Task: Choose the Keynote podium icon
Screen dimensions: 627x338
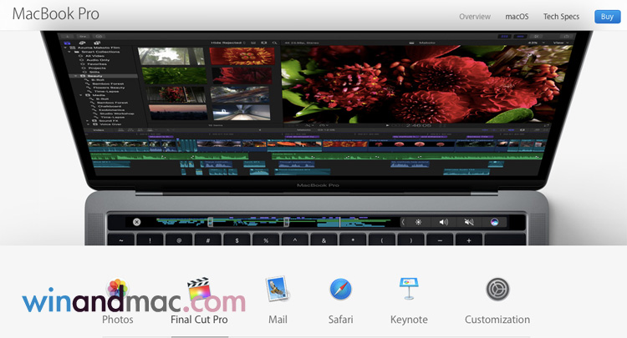Action: pyautogui.click(x=409, y=290)
